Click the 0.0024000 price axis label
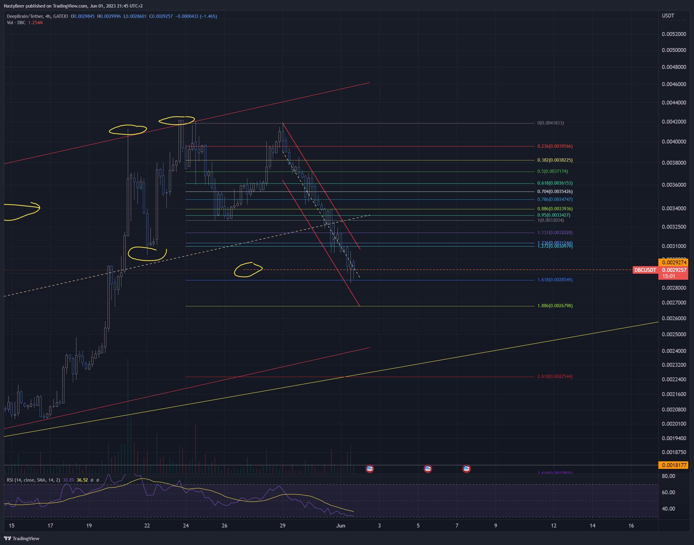Viewport: 694px width, 545px height. pos(673,351)
